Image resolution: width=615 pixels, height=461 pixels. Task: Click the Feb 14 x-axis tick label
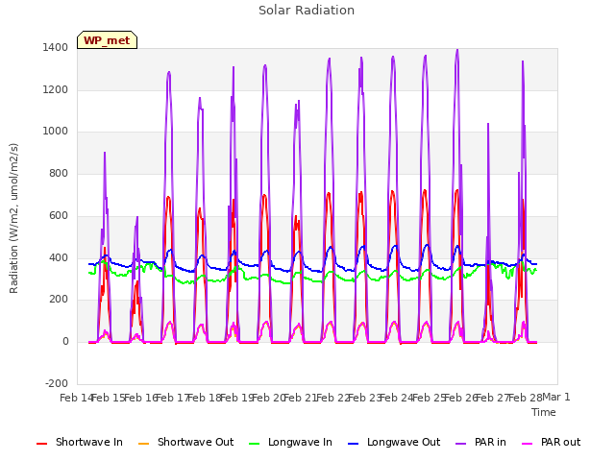click(x=77, y=398)
